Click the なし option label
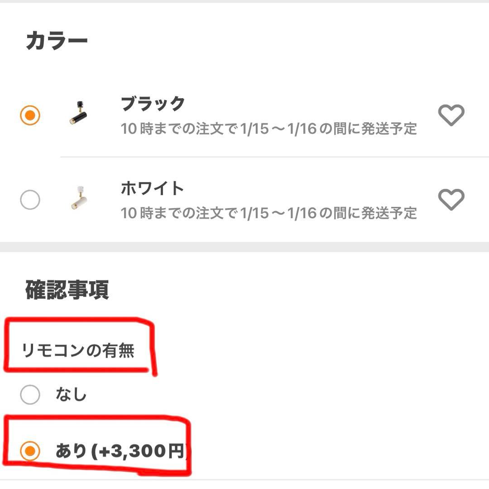The width and height of the screenshot is (489, 489). (x=71, y=395)
